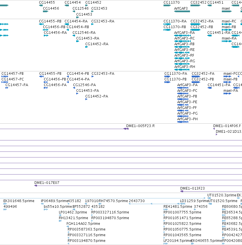Image resolution: width=242 pixels, height=245 pixels.
Task: Open the CG32453-PA protein label
Action: (103, 74)
